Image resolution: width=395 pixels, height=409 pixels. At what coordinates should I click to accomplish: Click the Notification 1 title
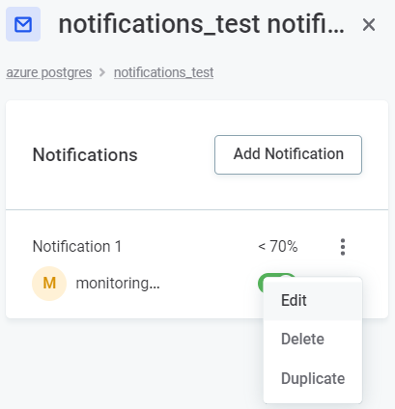[77, 247]
